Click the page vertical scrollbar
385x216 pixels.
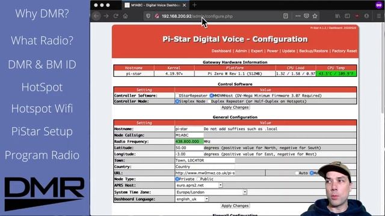383,68
